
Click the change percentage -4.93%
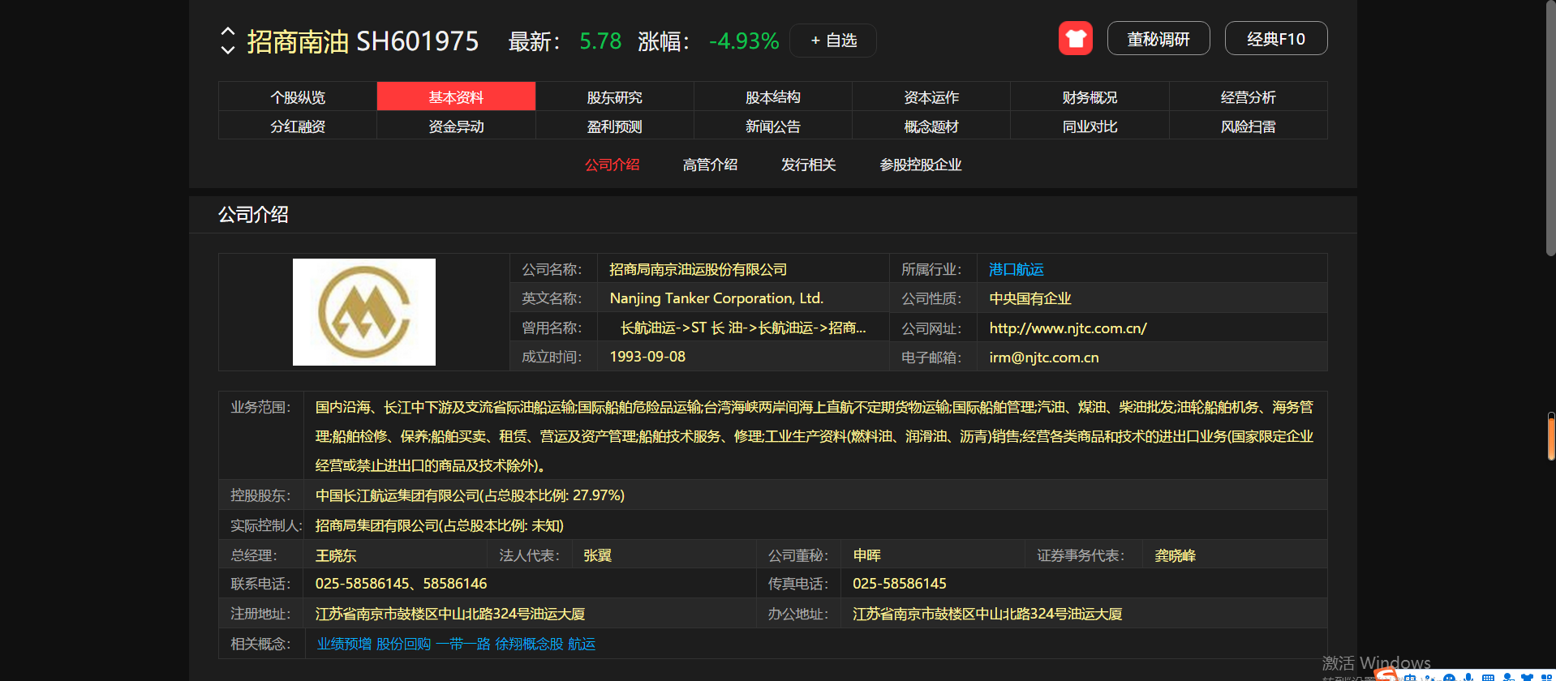744,41
